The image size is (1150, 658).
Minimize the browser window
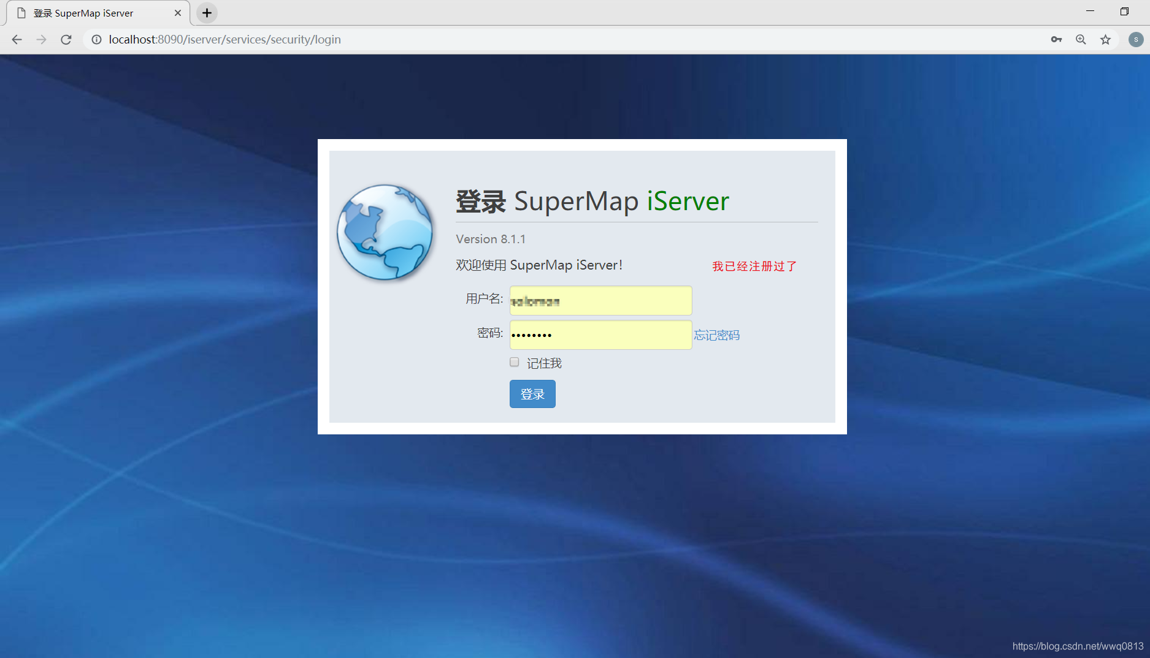pos(1090,11)
